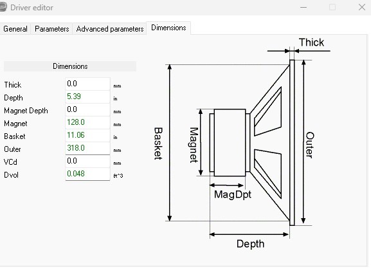371x269 pixels.
Task: Click the Thick value input field
Action: (x=87, y=84)
